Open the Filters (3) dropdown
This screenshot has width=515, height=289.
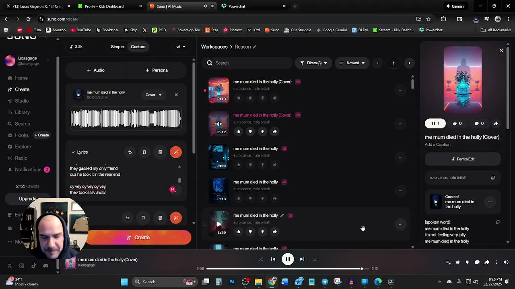(313, 63)
